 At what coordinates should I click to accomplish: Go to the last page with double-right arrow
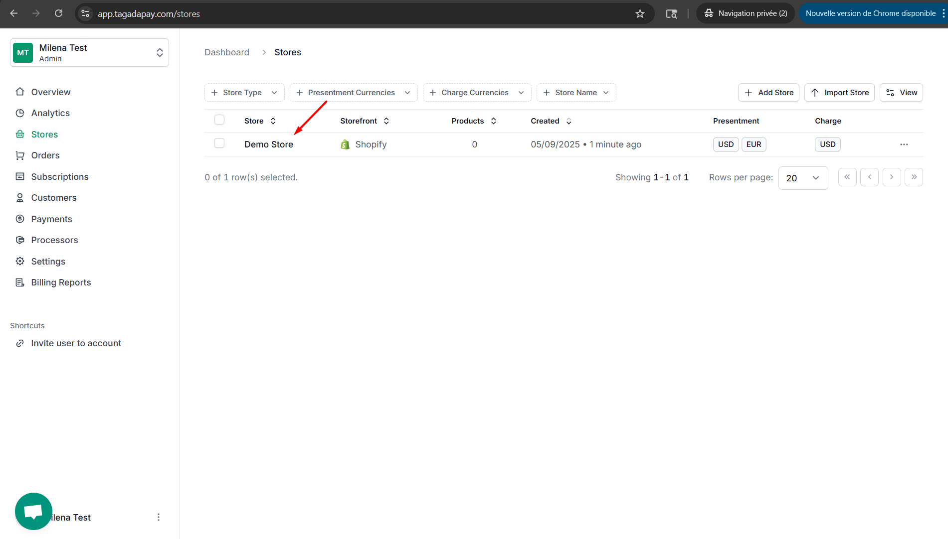pyautogui.click(x=914, y=177)
